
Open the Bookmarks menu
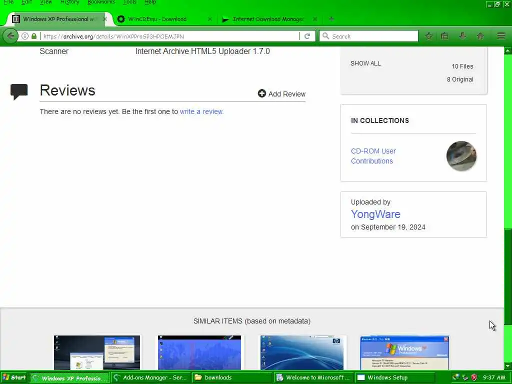pyautogui.click(x=101, y=2)
